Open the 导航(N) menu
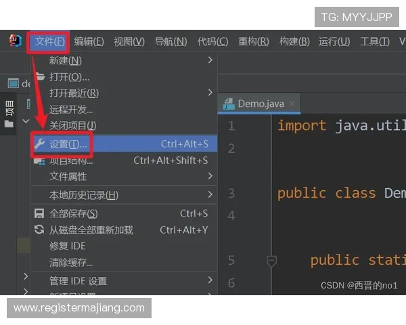Image resolution: width=406 pixels, height=325 pixels. coord(171,41)
